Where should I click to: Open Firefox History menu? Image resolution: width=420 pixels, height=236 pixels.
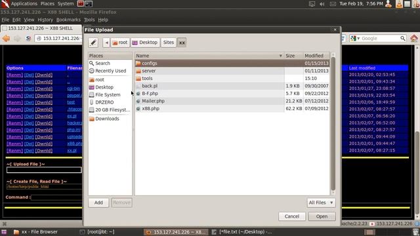[45, 20]
